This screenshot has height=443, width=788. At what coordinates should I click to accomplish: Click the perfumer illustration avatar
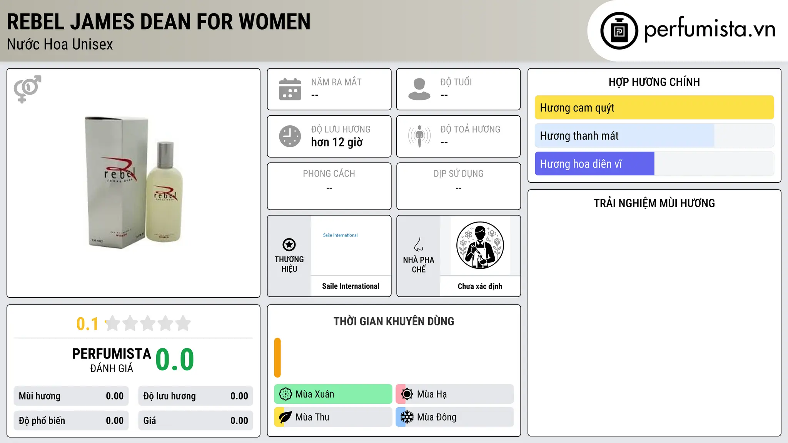[480, 245]
